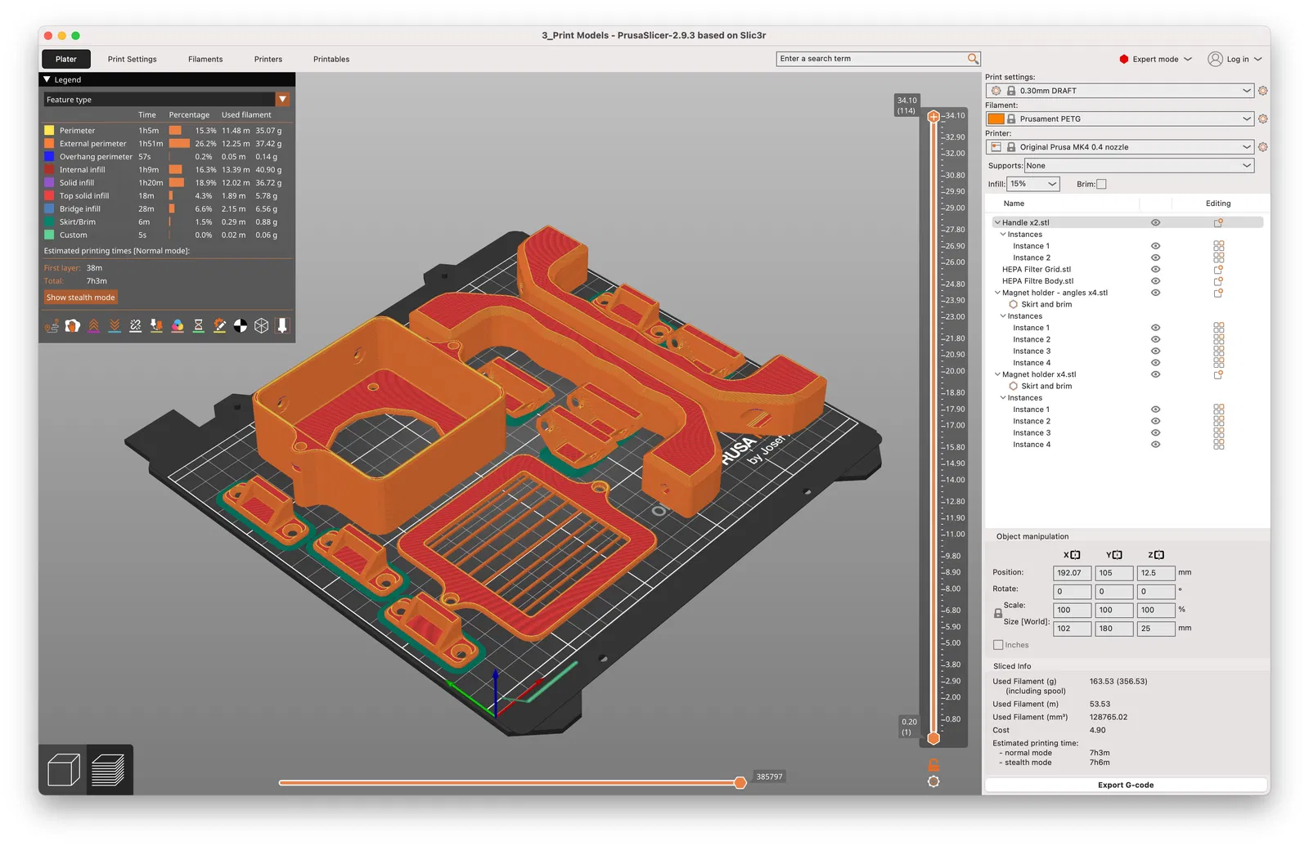Select the sliced layers preview icon
Image resolution: width=1309 pixels, height=846 pixels.
tap(109, 770)
